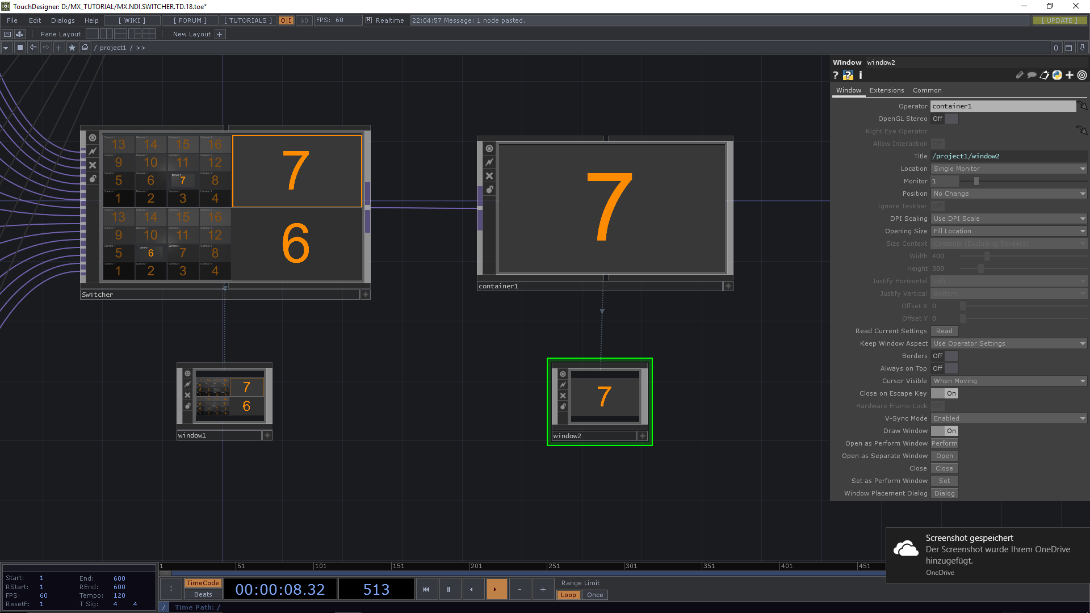1090x613 pixels.
Task: Click the Open as Separate Window button
Action: (x=945, y=455)
